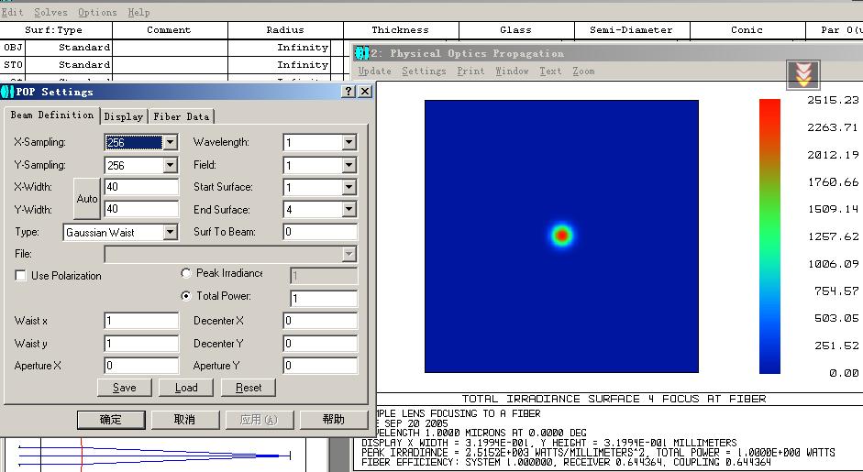This screenshot has height=472, width=863.
Task: Select the Total Power radio button
Action: [x=186, y=296]
